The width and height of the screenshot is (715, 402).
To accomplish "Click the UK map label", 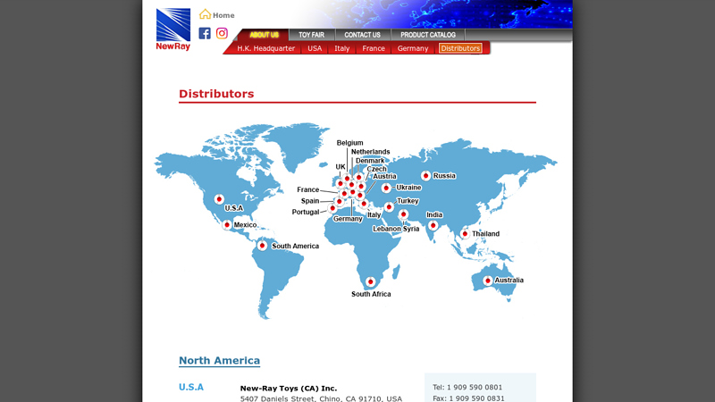I will (x=341, y=167).
